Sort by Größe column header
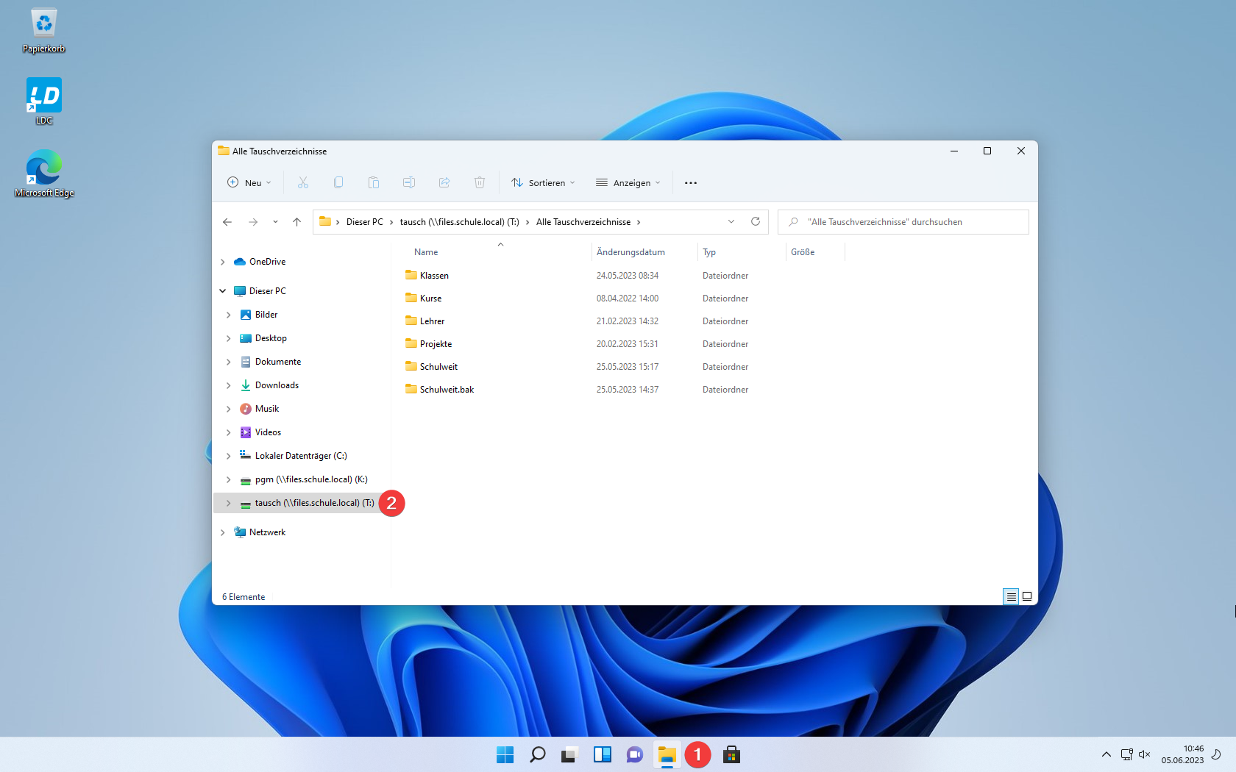Screen dimensions: 1236x772 (803, 252)
